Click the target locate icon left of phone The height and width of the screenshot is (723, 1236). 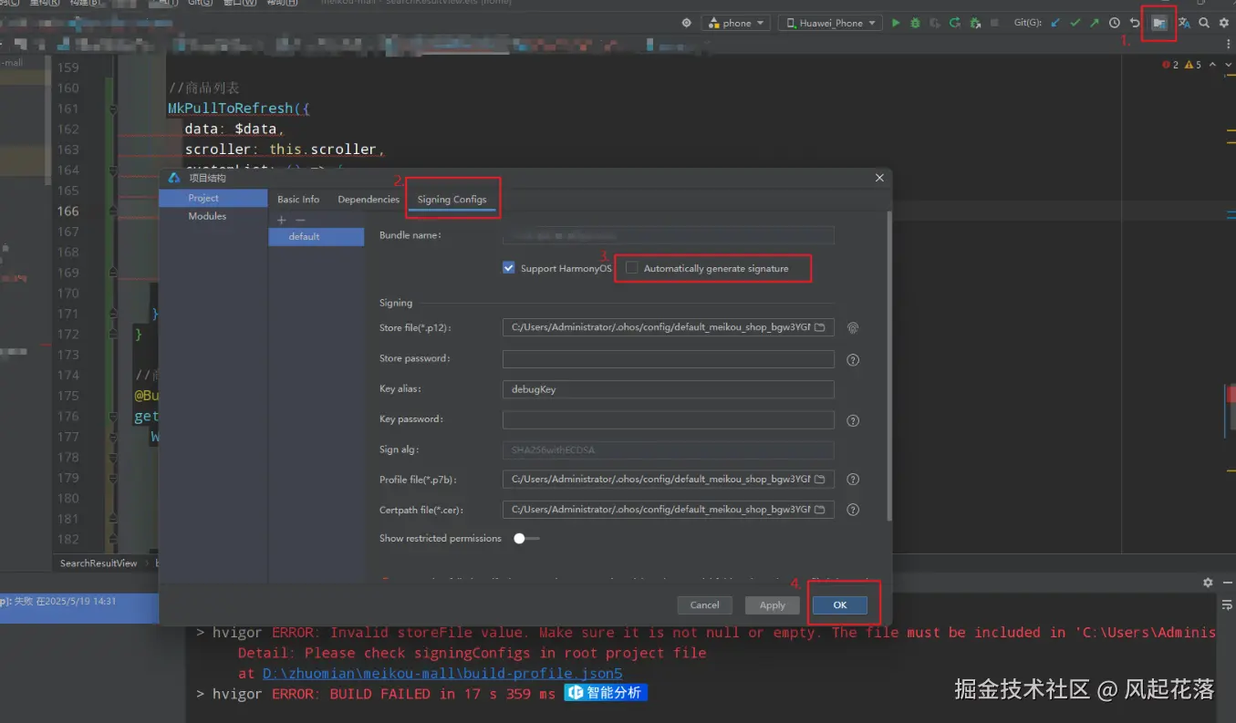click(x=687, y=23)
